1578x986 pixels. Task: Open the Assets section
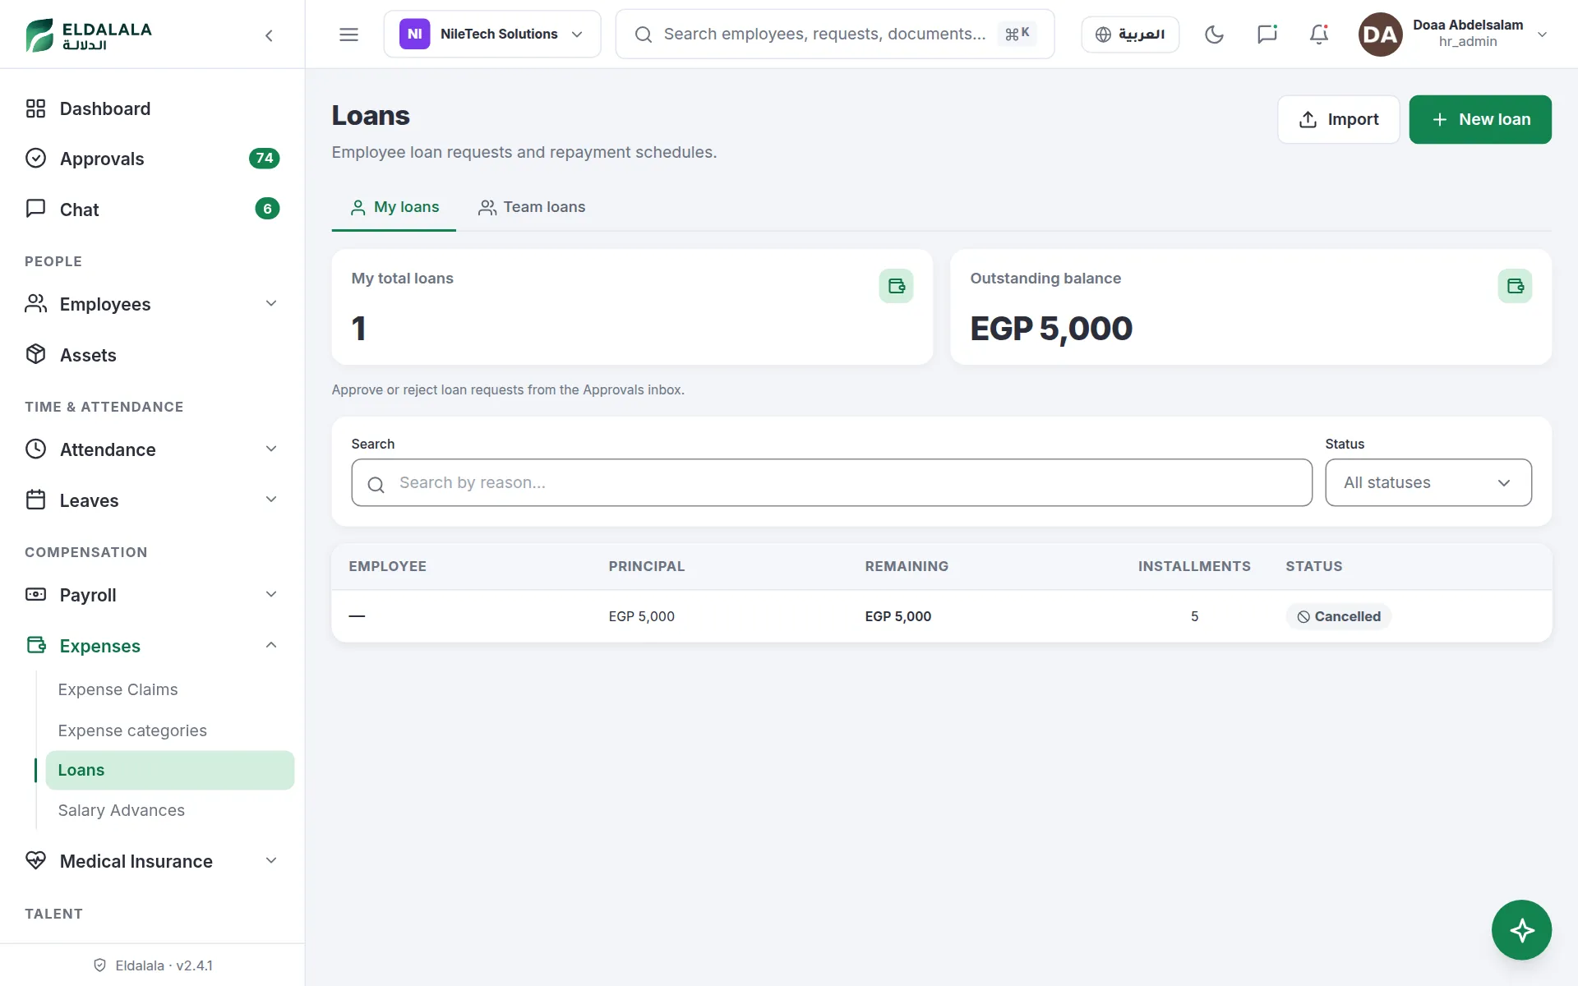152,355
